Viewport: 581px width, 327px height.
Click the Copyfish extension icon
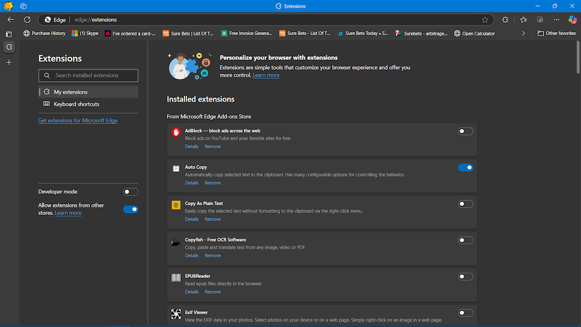(176, 242)
